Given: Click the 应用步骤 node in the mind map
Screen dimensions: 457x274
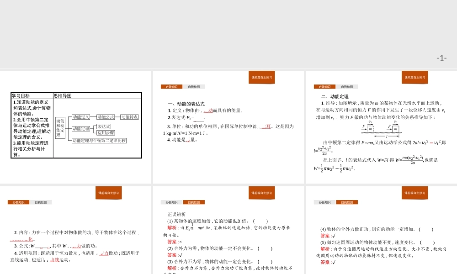Looking at the screenshot, I should 106,132.
